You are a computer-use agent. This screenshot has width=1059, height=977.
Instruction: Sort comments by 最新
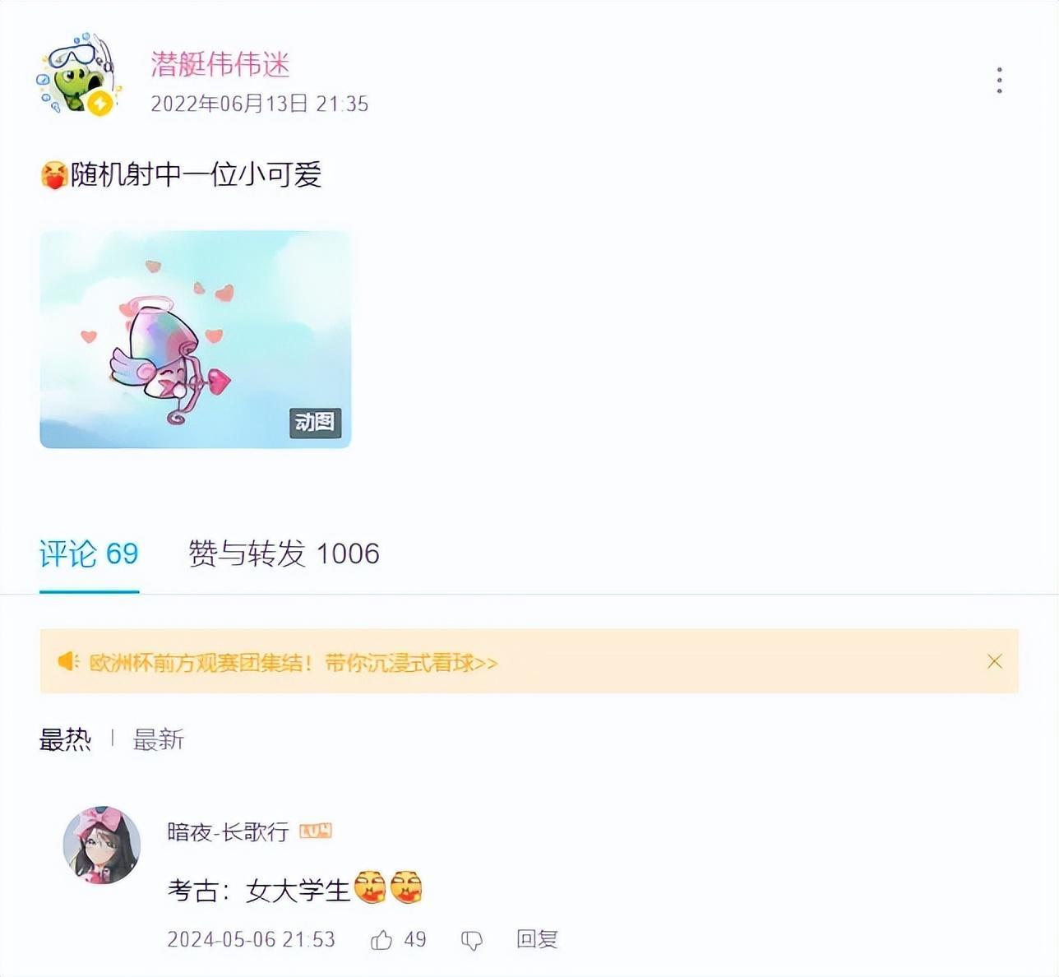pos(159,739)
